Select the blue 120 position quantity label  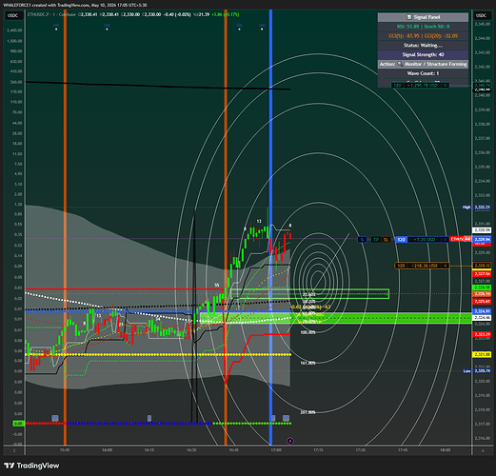pos(401,239)
